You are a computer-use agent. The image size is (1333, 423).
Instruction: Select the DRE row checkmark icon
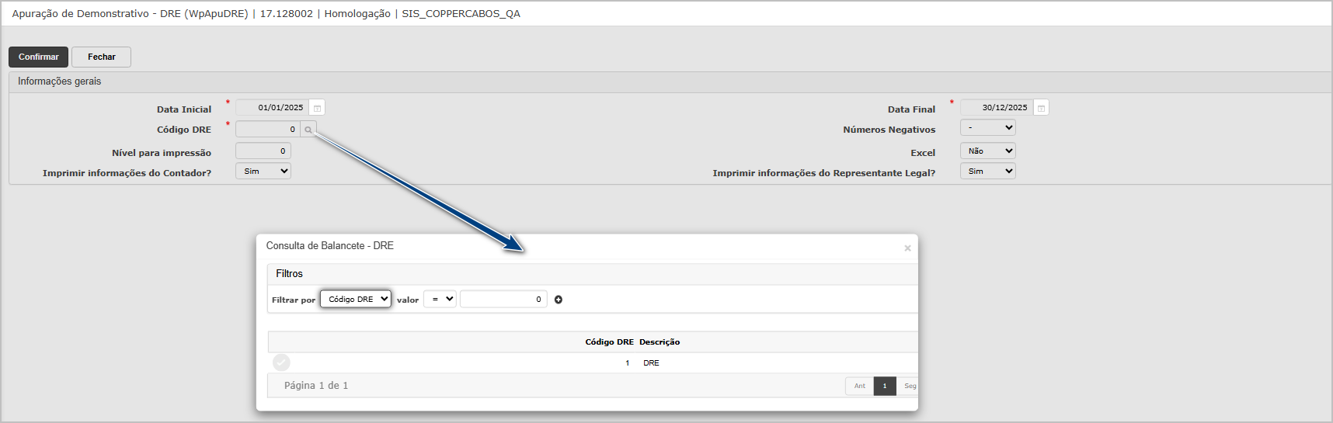tap(281, 362)
